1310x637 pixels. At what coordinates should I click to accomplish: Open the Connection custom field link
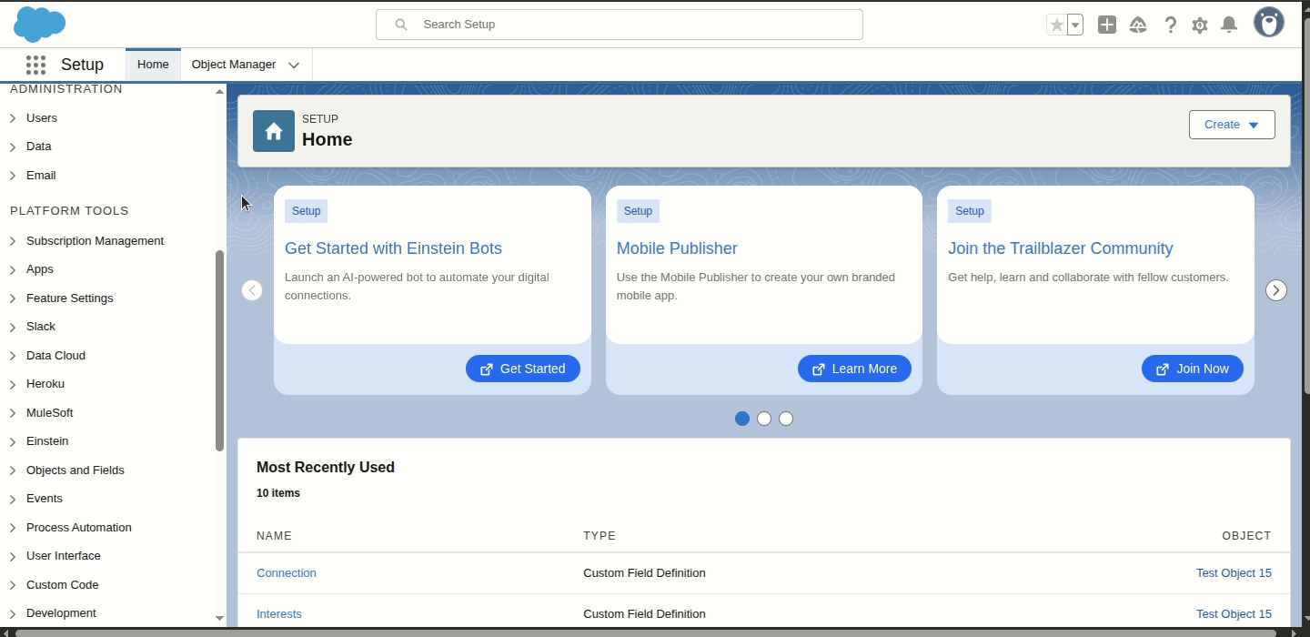coord(287,572)
